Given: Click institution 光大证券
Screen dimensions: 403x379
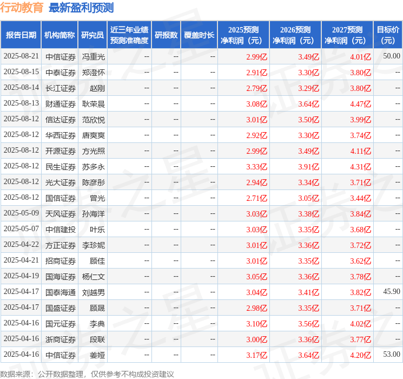Looking at the screenshot, I should click(61, 182).
